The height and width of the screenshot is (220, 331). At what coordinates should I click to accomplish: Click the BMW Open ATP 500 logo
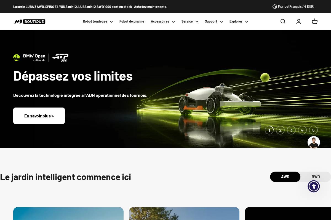41,57
